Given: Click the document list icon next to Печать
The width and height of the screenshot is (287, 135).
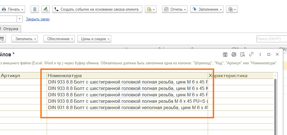Looking at the screenshot, I should (35, 9).
